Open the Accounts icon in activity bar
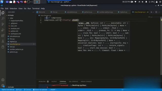 click(x=3, y=80)
